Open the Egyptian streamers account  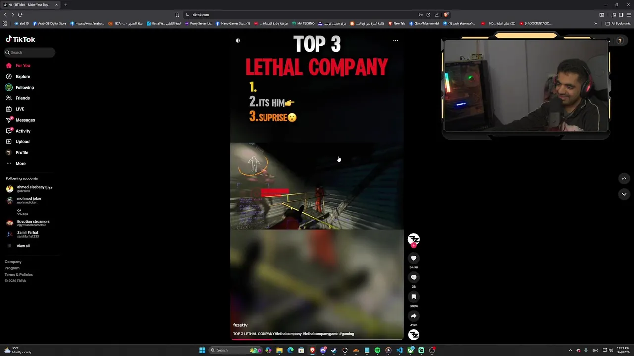tap(28, 223)
